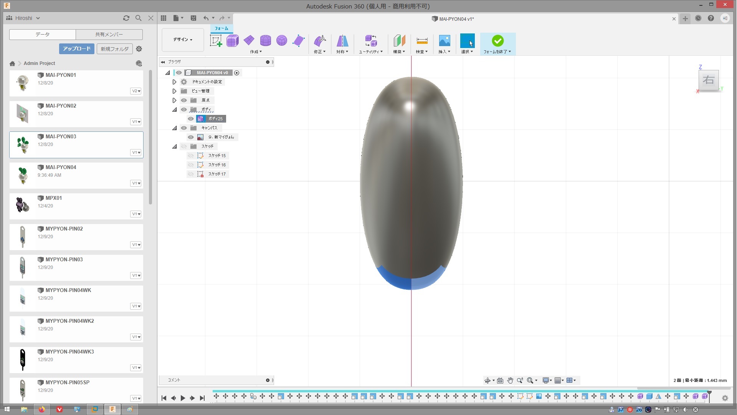
Task: Collapse the スケッチ folder in browser
Action: point(174,146)
